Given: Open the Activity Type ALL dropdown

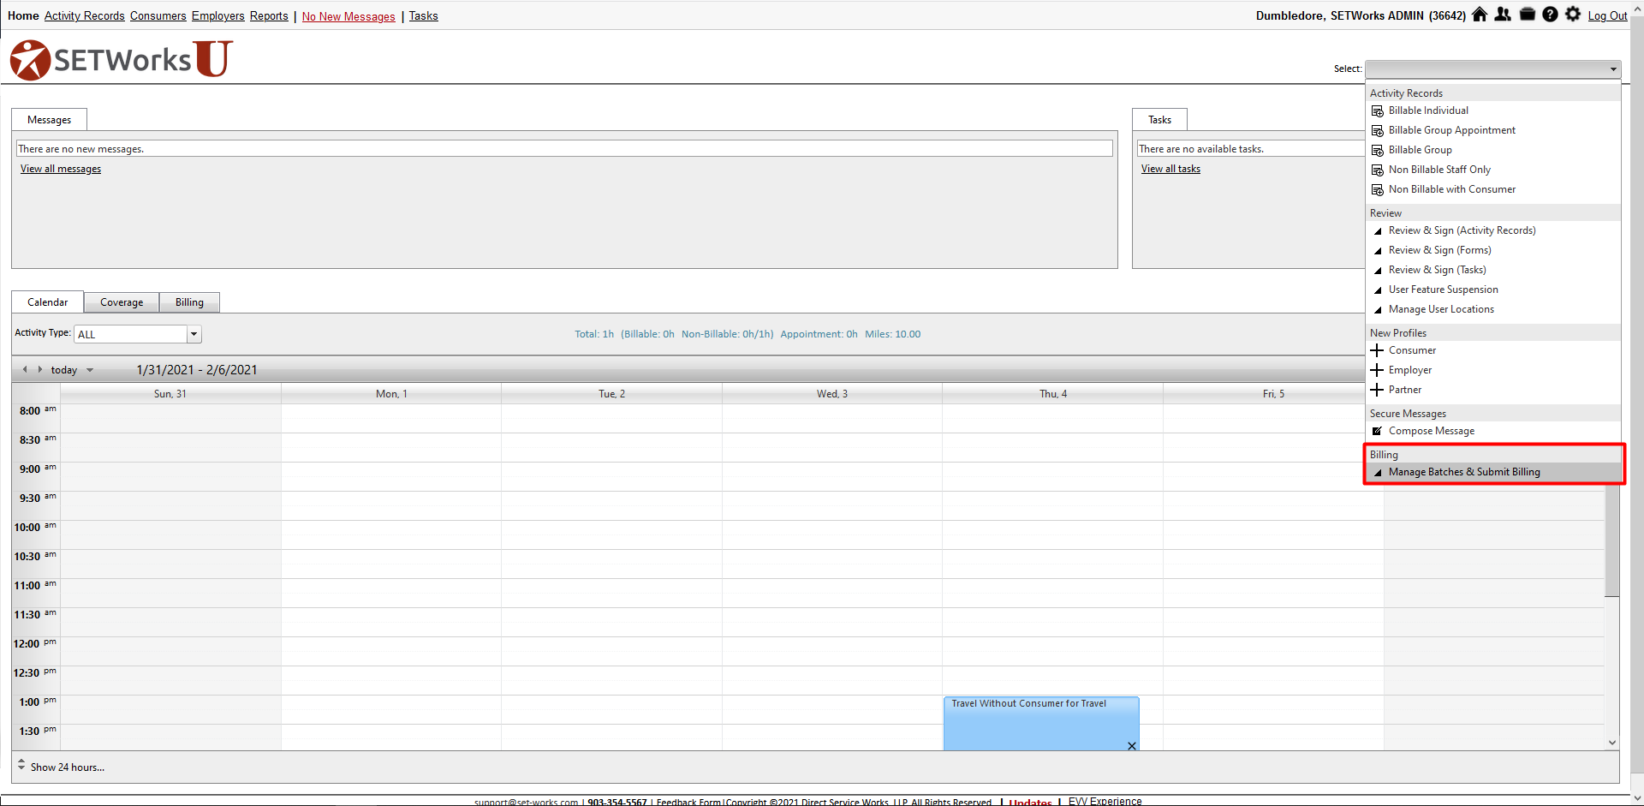Looking at the screenshot, I should (x=138, y=334).
